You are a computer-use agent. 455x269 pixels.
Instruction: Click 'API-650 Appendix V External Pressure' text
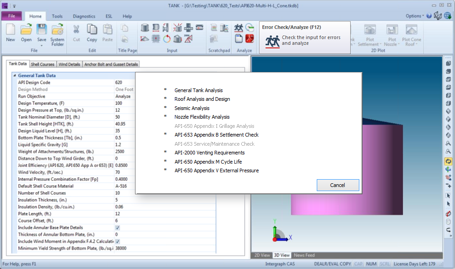217,170
